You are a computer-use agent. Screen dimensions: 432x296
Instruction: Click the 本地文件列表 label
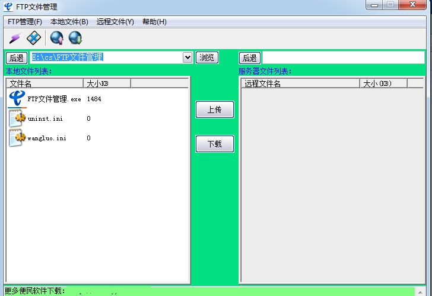(x=28, y=72)
